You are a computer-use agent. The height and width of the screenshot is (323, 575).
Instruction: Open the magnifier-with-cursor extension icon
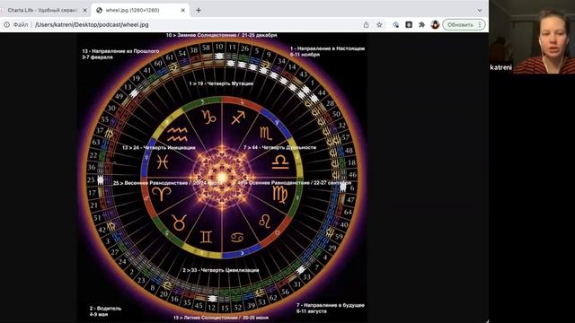(x=395, y=24)
